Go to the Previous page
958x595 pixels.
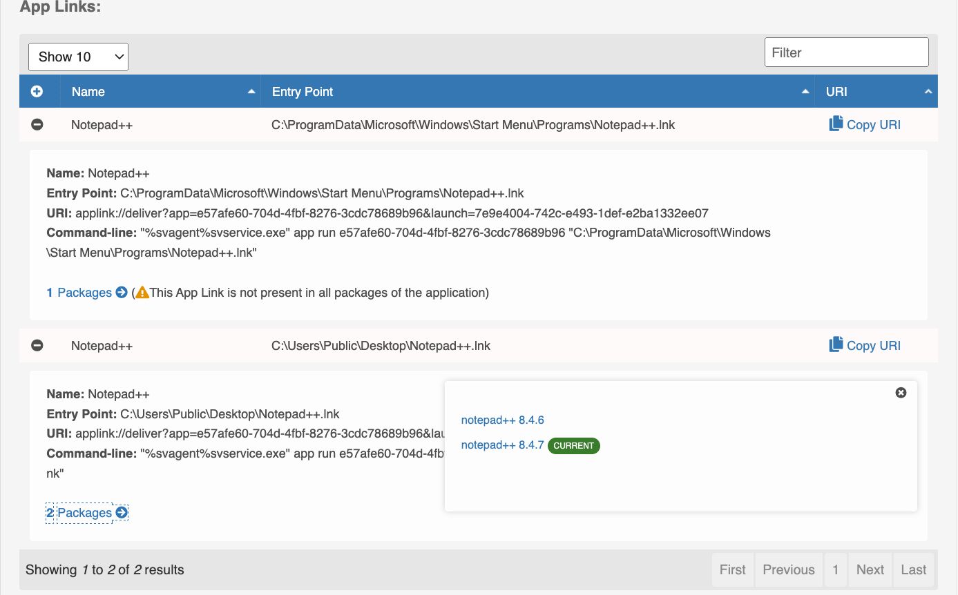pos(789,569)
